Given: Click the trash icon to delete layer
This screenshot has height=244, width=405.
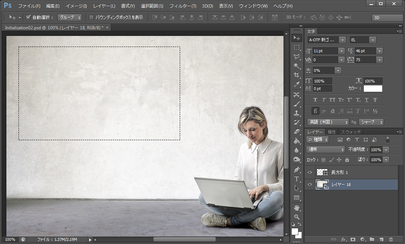Looking at the screenshot, I should (391, 239).
